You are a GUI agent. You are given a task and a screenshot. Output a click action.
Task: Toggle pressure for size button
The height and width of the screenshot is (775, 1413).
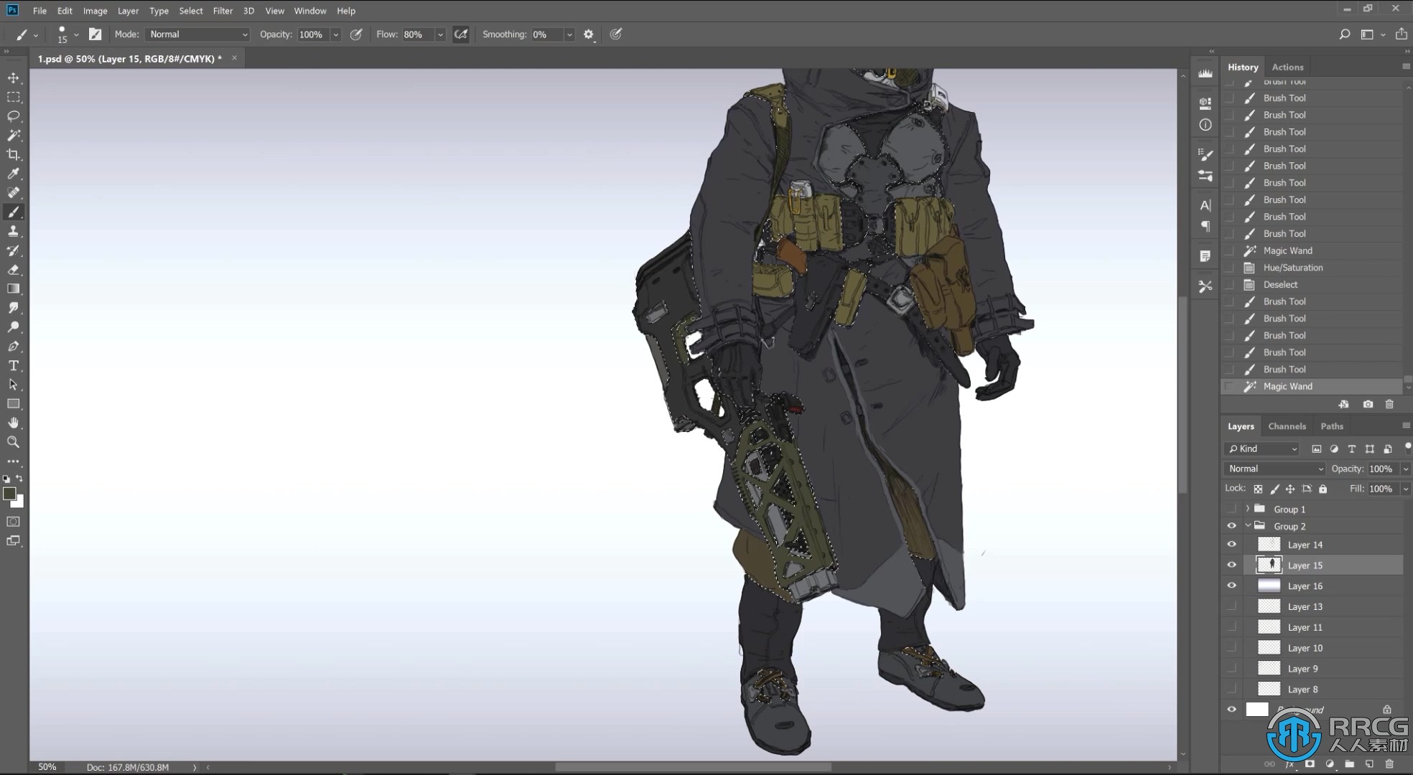point(616,34)
